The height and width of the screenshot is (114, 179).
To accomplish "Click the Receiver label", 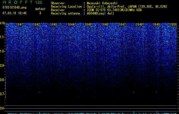I will point(58,10).
